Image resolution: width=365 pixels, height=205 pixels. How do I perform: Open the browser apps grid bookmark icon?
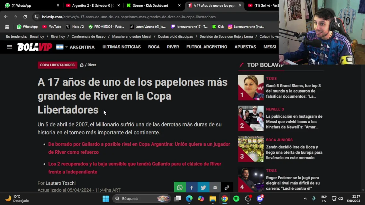pyautogui.click(x=7, y=26)
